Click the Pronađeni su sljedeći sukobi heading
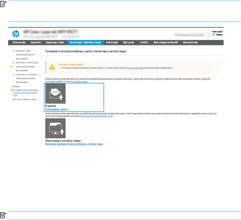 pyautogui.click(x=71, y=65)
